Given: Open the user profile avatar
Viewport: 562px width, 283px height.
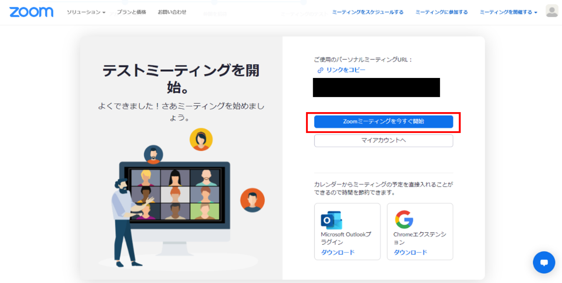Looking at the screenshot, I should point(552,11).
